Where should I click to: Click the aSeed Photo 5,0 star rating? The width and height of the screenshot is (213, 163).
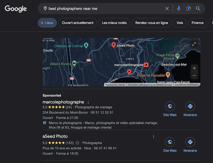(54, 143)
